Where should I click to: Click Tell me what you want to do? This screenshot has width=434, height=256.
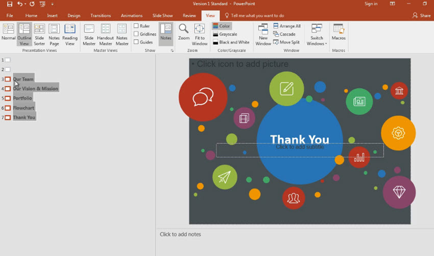(254, 15)
